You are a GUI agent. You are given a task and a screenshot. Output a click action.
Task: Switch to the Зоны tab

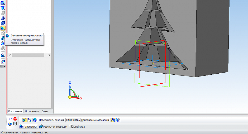pyautogui.click(x=45, y=111)
